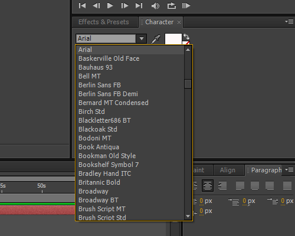This screenshot has height=236, width=295.
Task: Start playback with the Play button
Action: tap(110, 5)
